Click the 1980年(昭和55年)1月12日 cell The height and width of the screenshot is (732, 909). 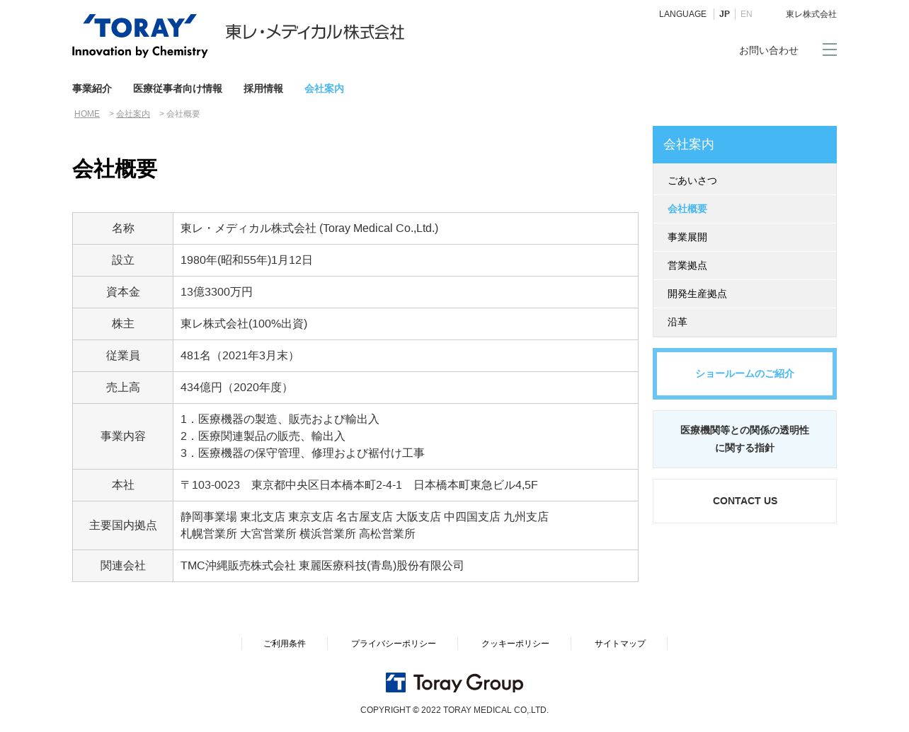(406, 260)
